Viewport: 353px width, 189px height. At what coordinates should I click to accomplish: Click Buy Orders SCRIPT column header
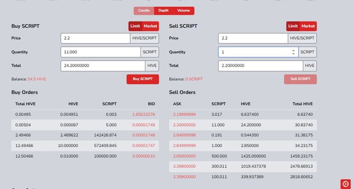coord(109,104)
